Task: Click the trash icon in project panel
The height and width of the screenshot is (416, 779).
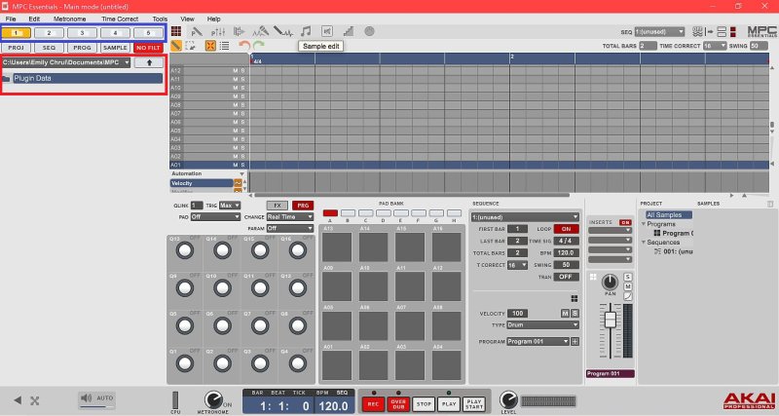Action: click(x=772, y=204)
